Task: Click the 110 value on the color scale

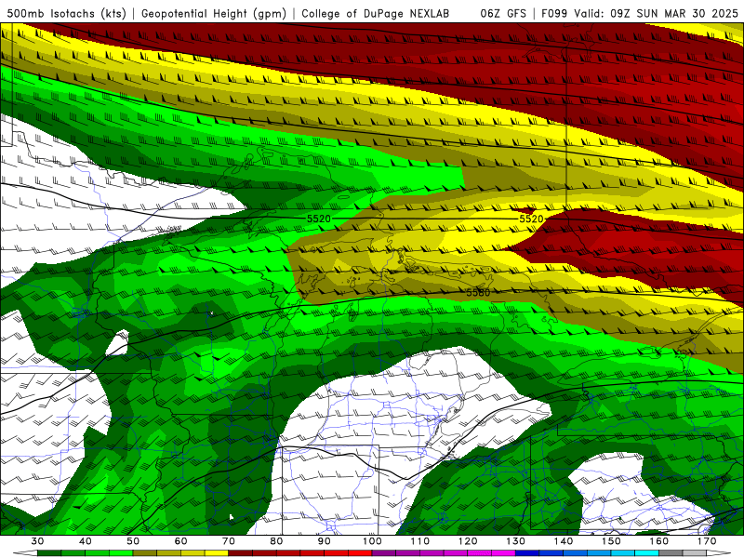Action: pyautogui.click(x=420, y=541)
